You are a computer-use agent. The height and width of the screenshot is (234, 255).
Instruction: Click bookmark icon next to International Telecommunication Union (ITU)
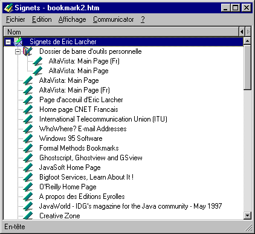click(x=28, y=119)
